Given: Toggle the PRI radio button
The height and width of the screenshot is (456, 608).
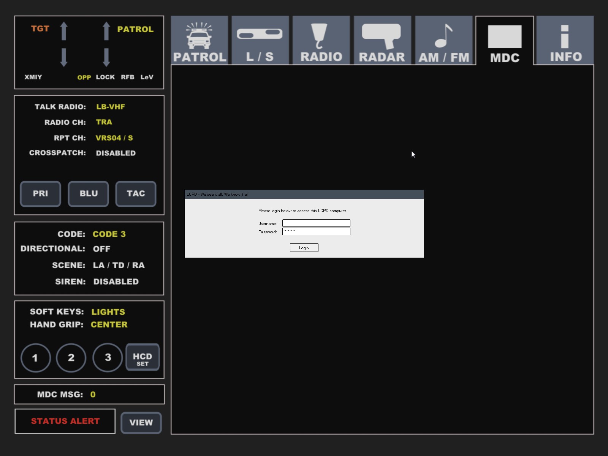Looking at the screenshot, I should pyautogui.click(x=40, y=194).
